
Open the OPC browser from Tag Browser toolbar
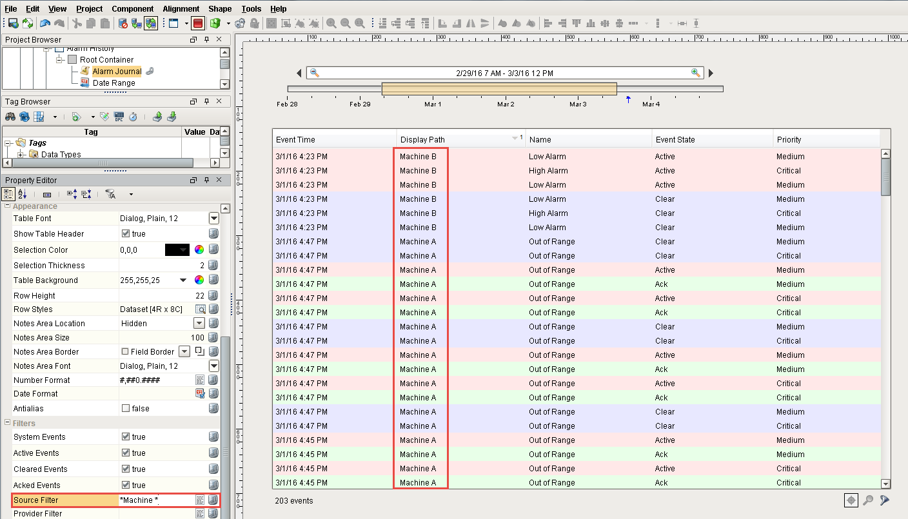coord(119,117)
